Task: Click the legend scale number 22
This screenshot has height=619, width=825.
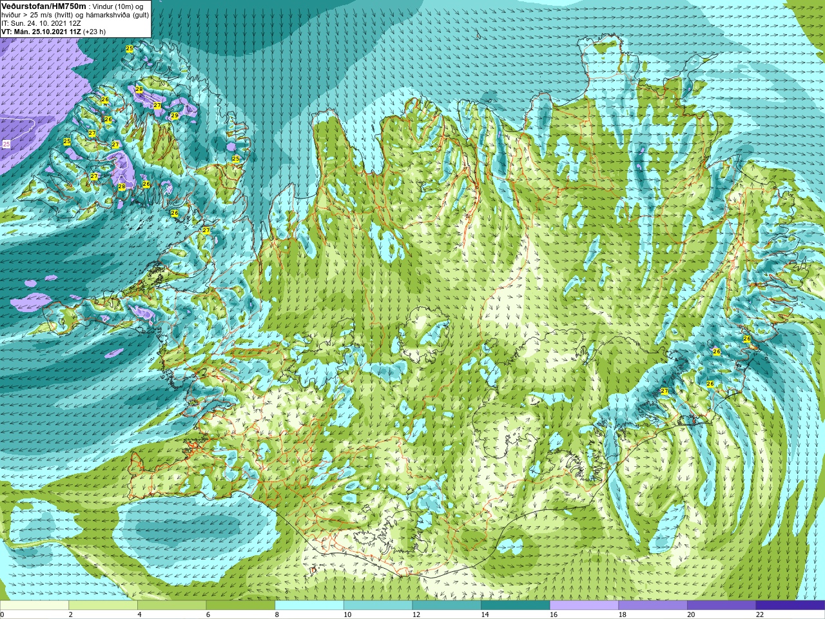Action: pyautogui.click(x=760, y=614)
